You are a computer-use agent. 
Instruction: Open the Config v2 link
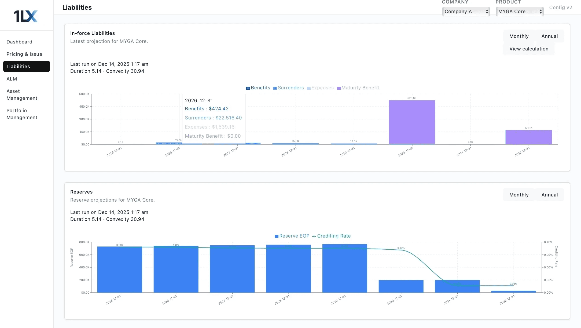coord(561,8)
